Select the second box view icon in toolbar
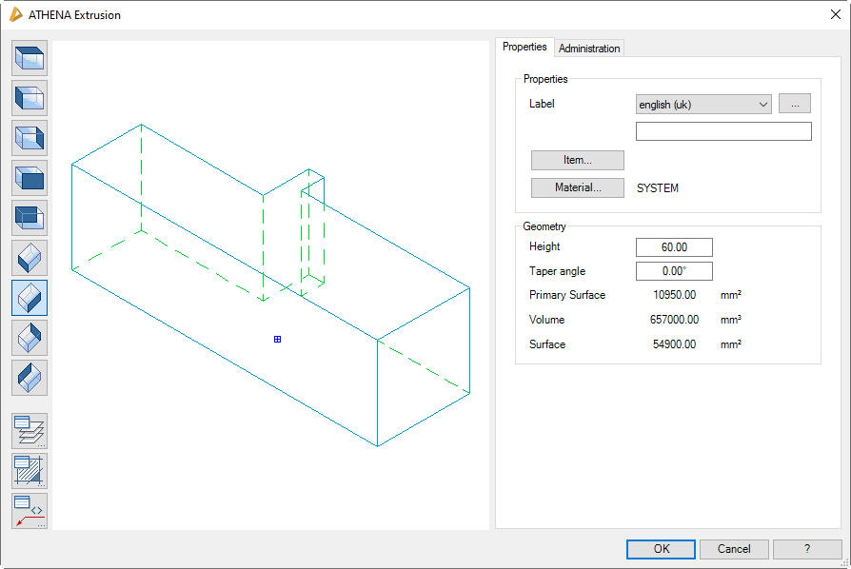This screenshot has height=569, width=851. click(30, 98)
